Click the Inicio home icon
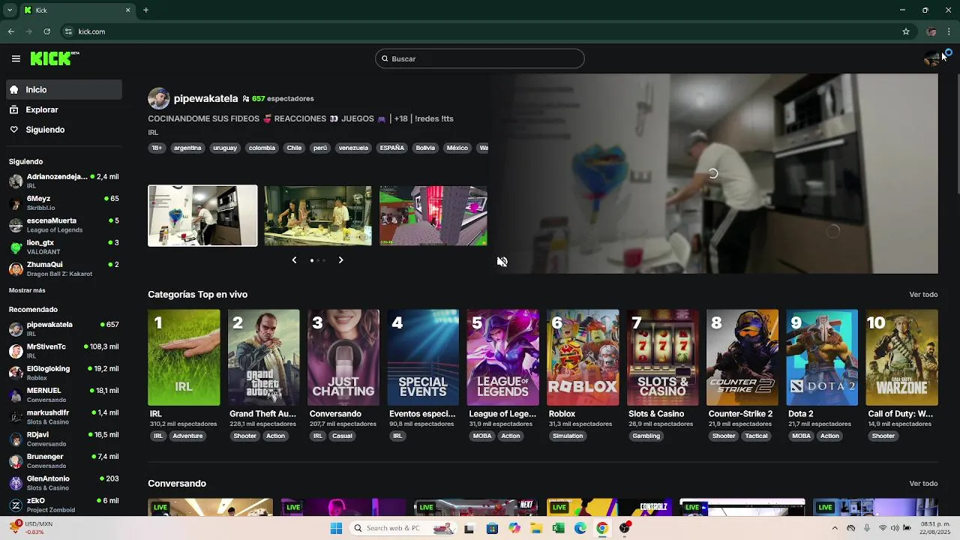This screenshot has height=540, width=960. (x=14, y=90)
